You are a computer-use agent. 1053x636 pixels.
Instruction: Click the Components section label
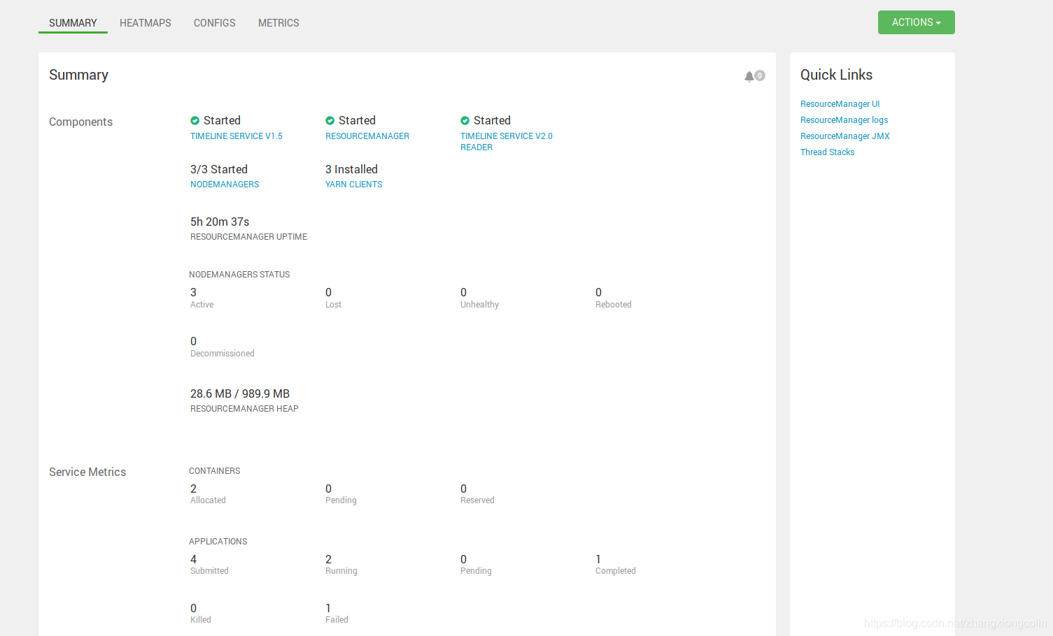pyautogui.click(x=80, y=122)
